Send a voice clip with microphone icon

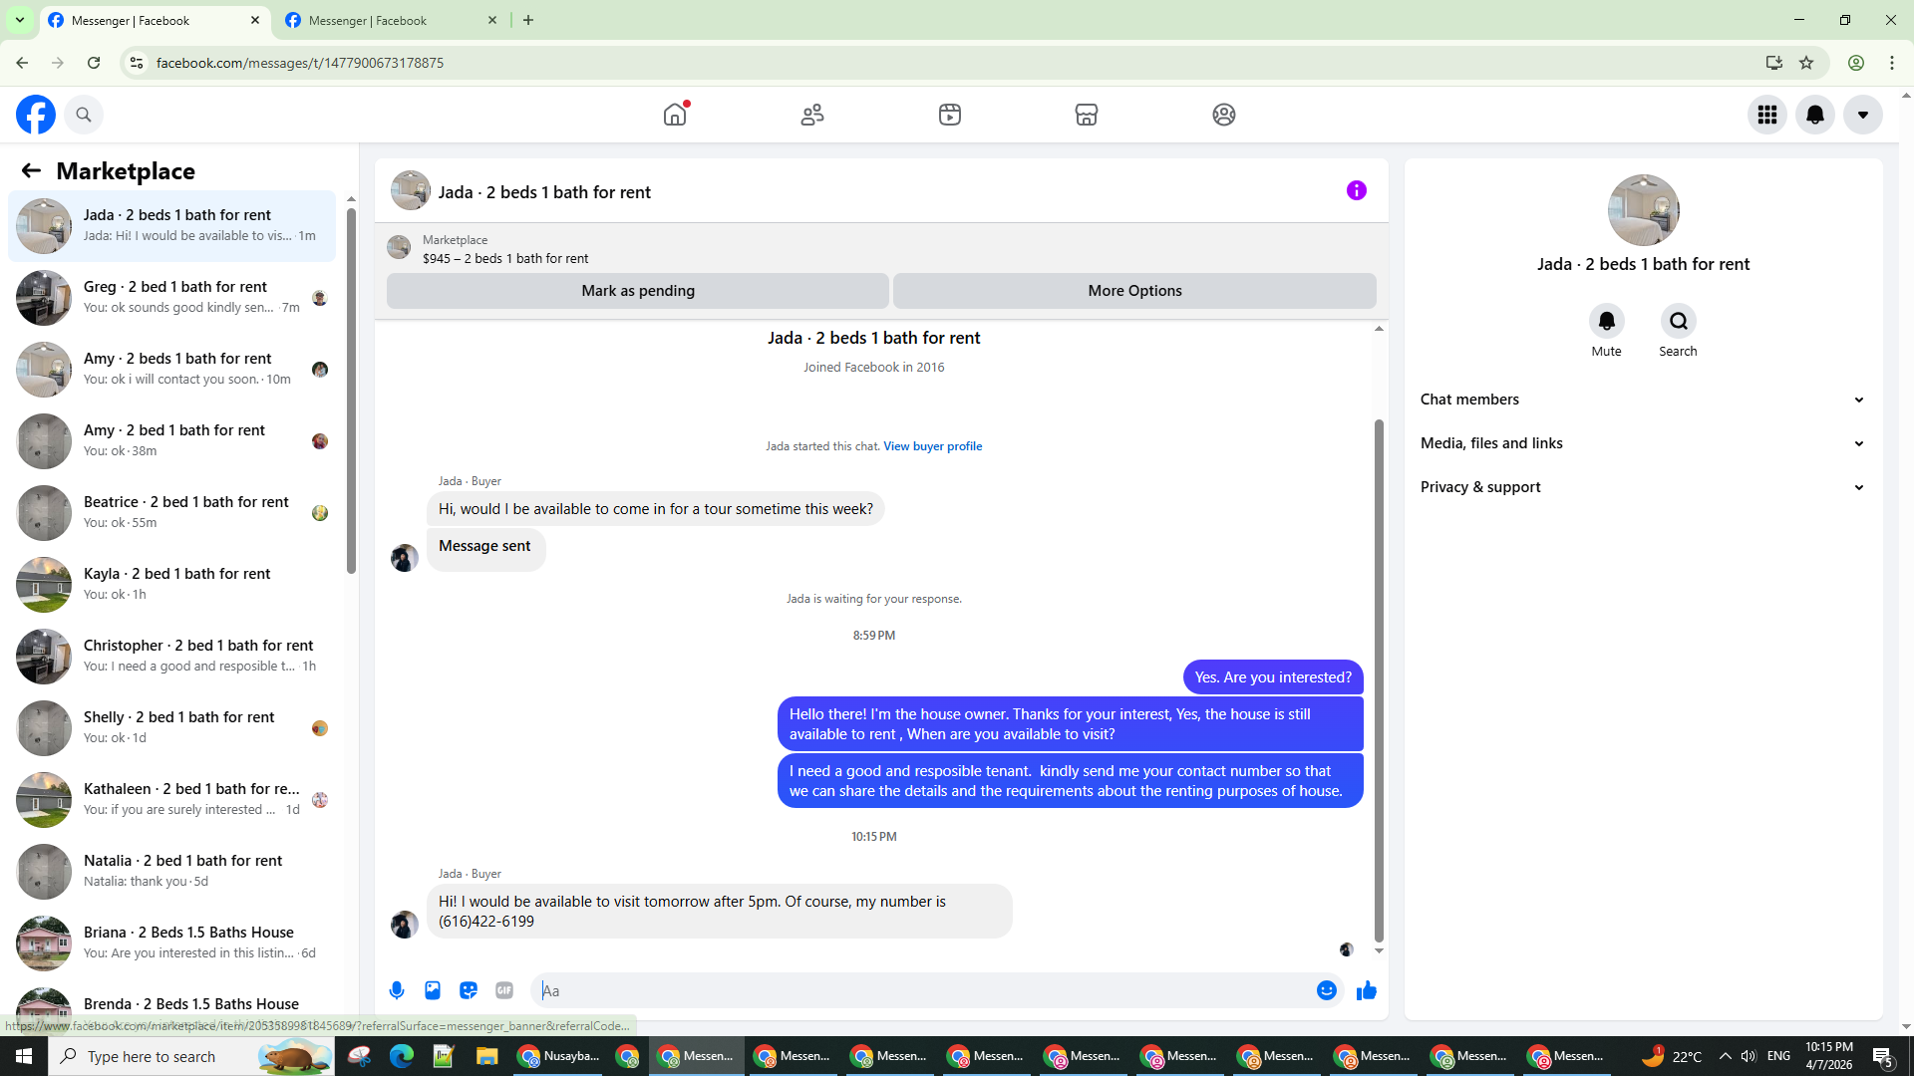click(x=397, y=990)
